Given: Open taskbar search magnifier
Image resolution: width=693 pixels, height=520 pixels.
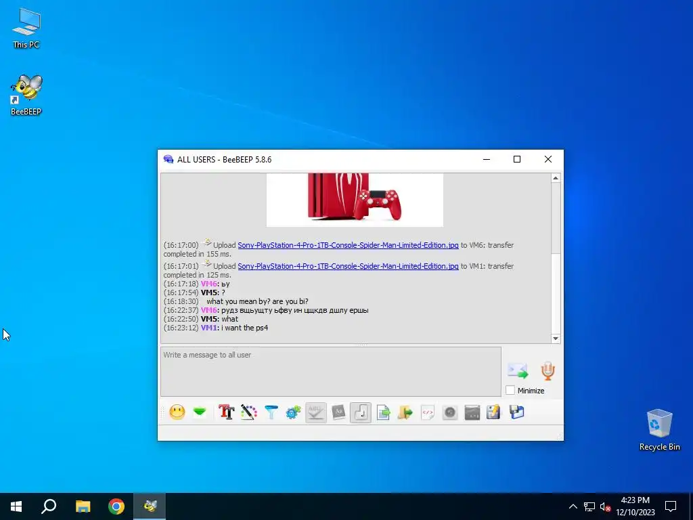Looking at the screenshot, I should pyautogui.click(x=49, y=506).
